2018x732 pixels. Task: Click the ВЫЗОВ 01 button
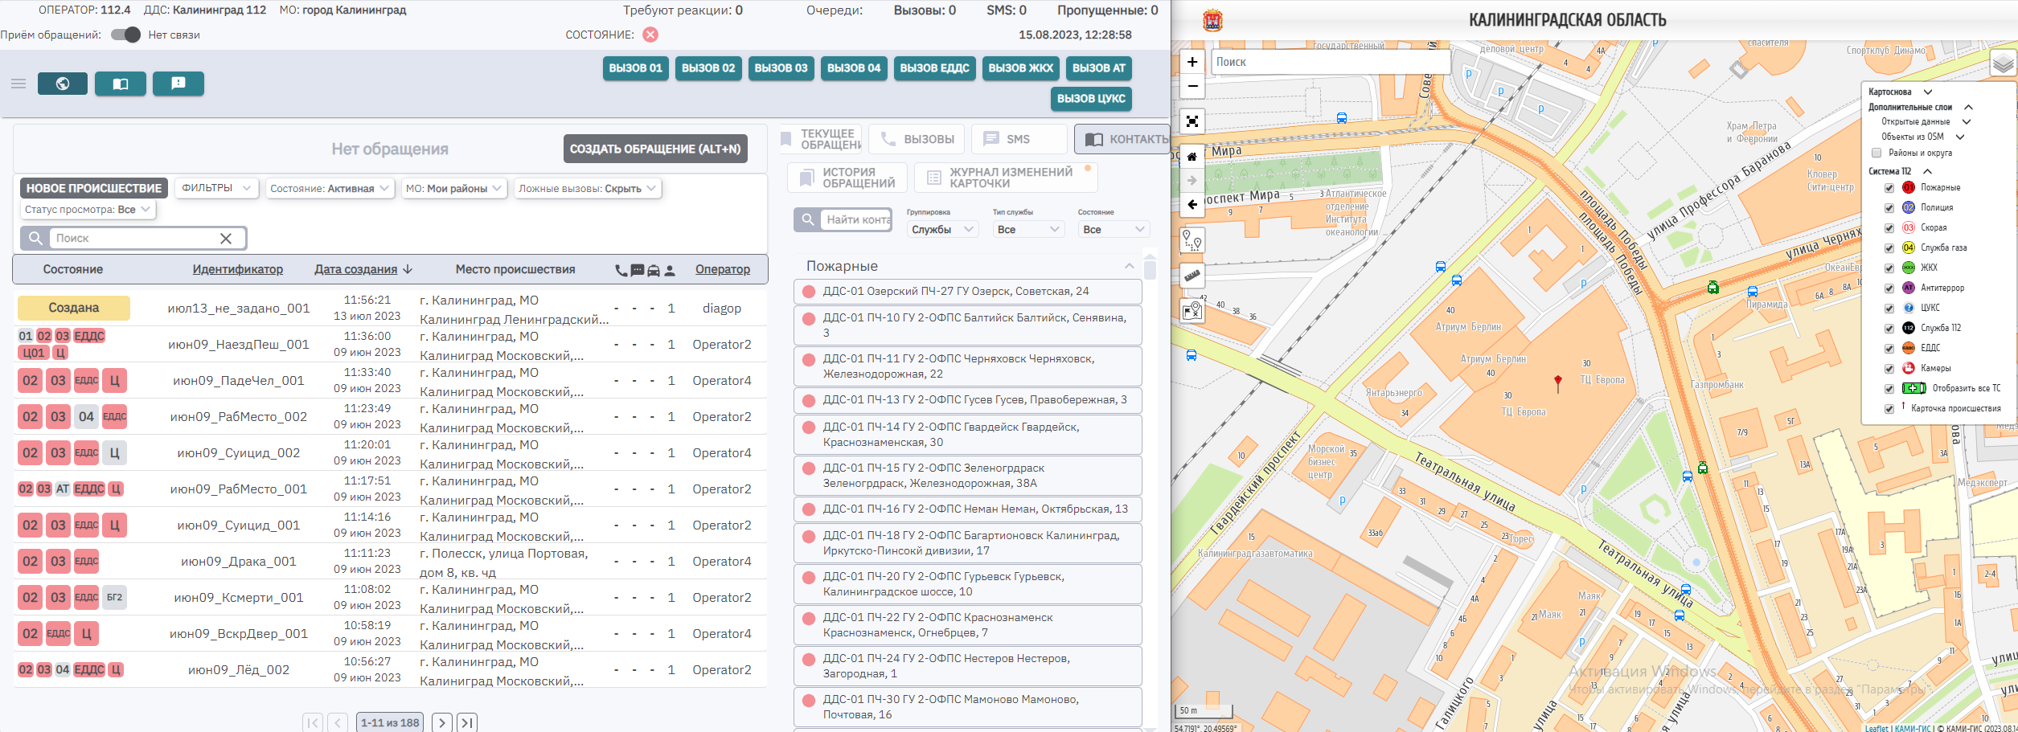click(x=635, y=68)
